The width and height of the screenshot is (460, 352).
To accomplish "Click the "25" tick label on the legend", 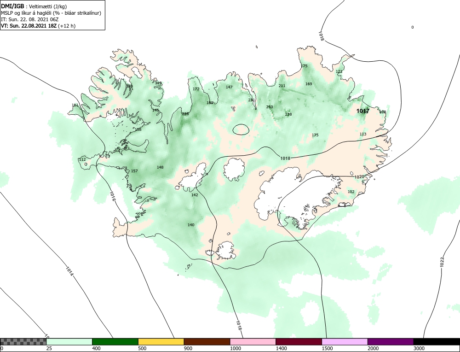I will click(49, 348).
